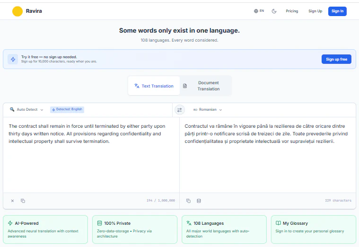Click the 108 Languages card heading
Viewport: 359px width, 247px height.
pyautogui.click(x=209, y=223)
